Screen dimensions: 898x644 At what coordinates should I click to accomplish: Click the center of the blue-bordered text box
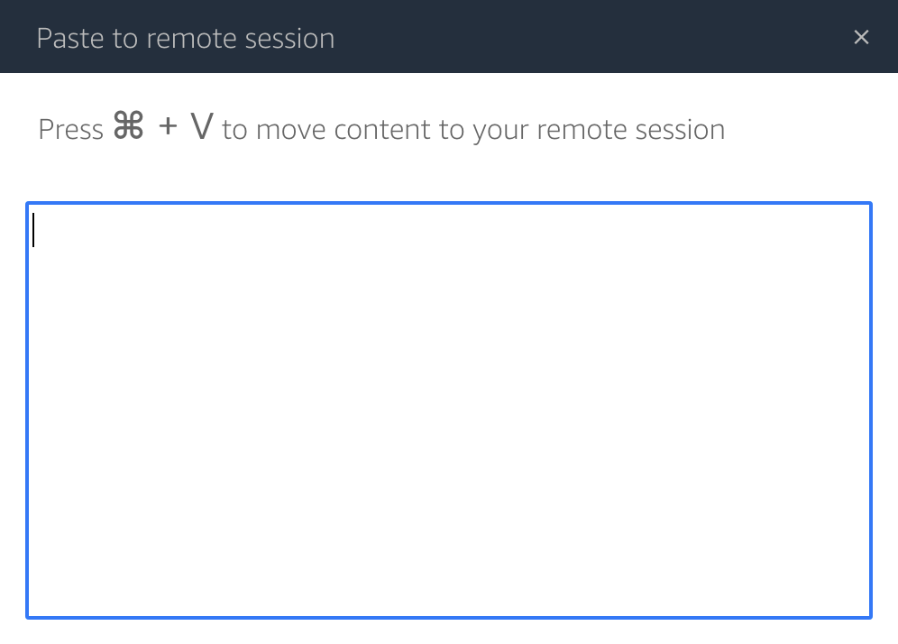pos(448,410)
